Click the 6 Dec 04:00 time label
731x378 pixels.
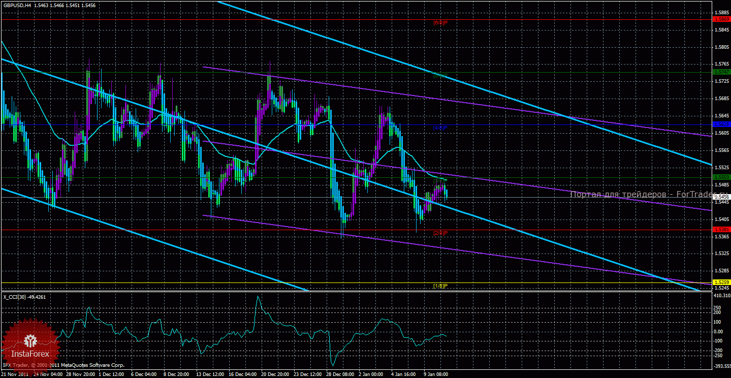click(145, 374)
